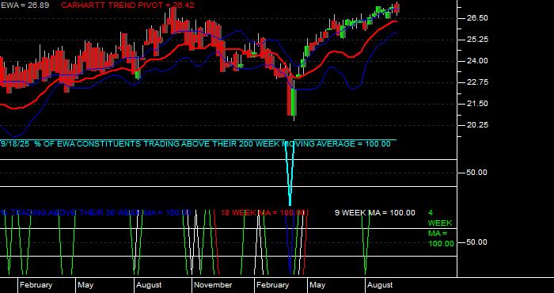The width and height of the screenshot is (554, 293).
Task: Select the 200 WEEK MOVING AVERAGE = 100.00 heading
Action: tap(195, 144)
